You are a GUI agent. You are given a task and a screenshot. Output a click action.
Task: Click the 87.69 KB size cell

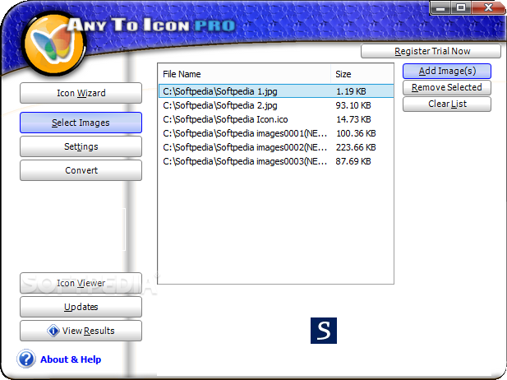point(353,161)
